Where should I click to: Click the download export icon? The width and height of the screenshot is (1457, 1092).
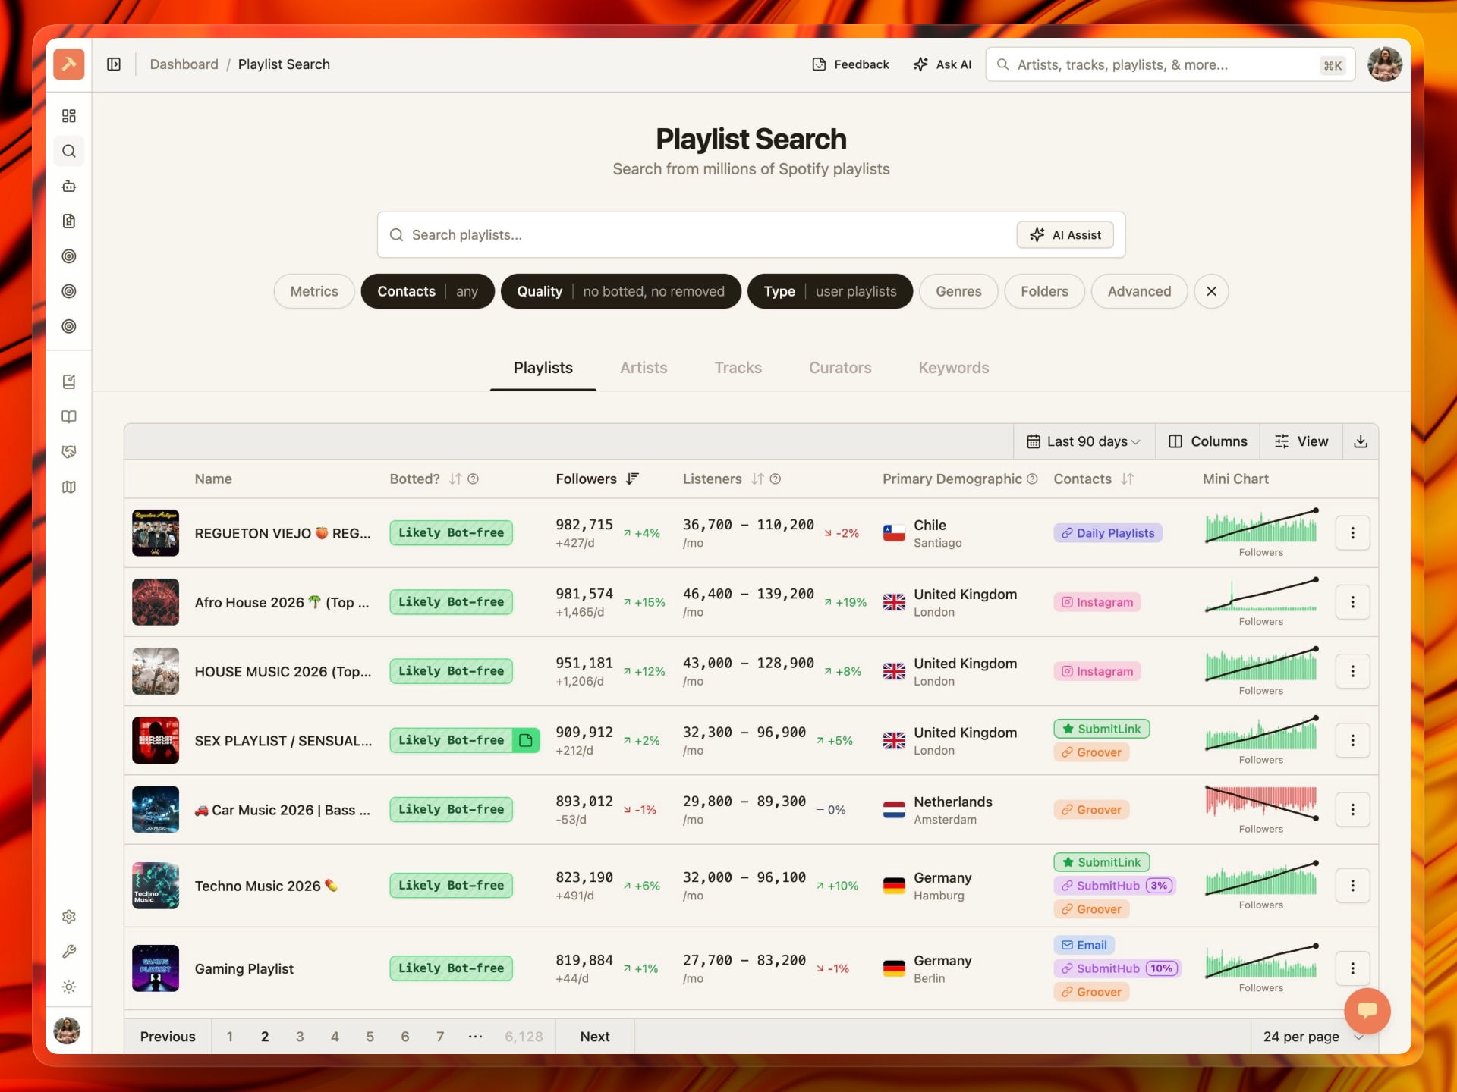1361,441
